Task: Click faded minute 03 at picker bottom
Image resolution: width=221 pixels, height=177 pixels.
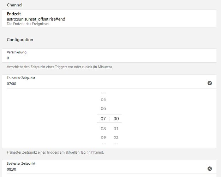Action: 116,144
